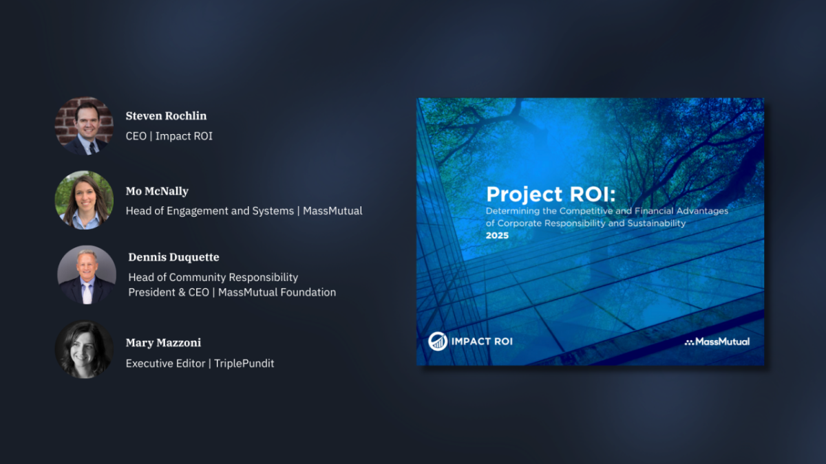Click the 2025 label on the cover
Viewport: 826px width, 464px height.
pos(496,235)
